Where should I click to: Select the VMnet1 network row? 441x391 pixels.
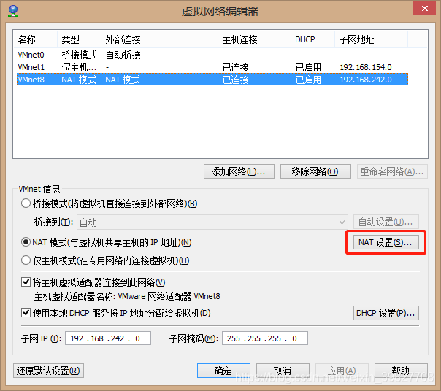coord(212,67)
